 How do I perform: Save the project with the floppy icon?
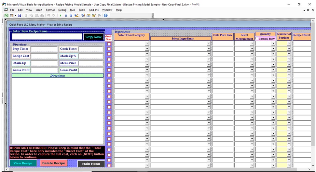[x=20, y=15]
